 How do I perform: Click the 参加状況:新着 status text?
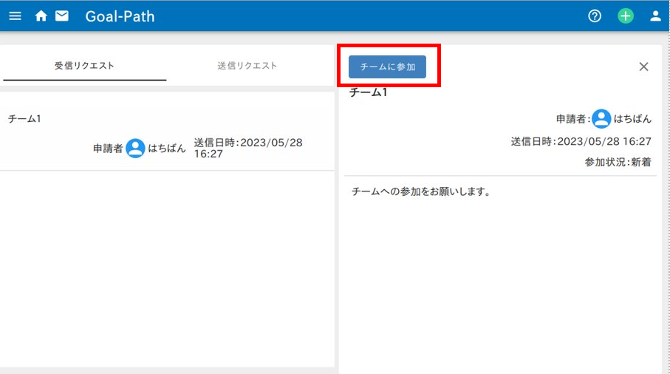(618, 162)
